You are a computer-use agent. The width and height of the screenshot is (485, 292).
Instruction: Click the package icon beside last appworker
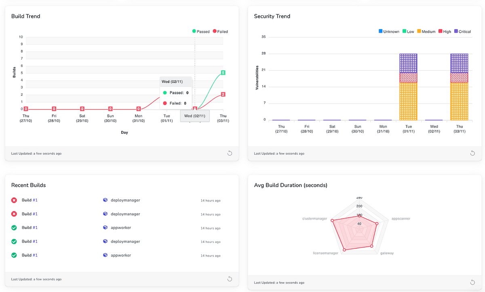(x=105, y=255)
